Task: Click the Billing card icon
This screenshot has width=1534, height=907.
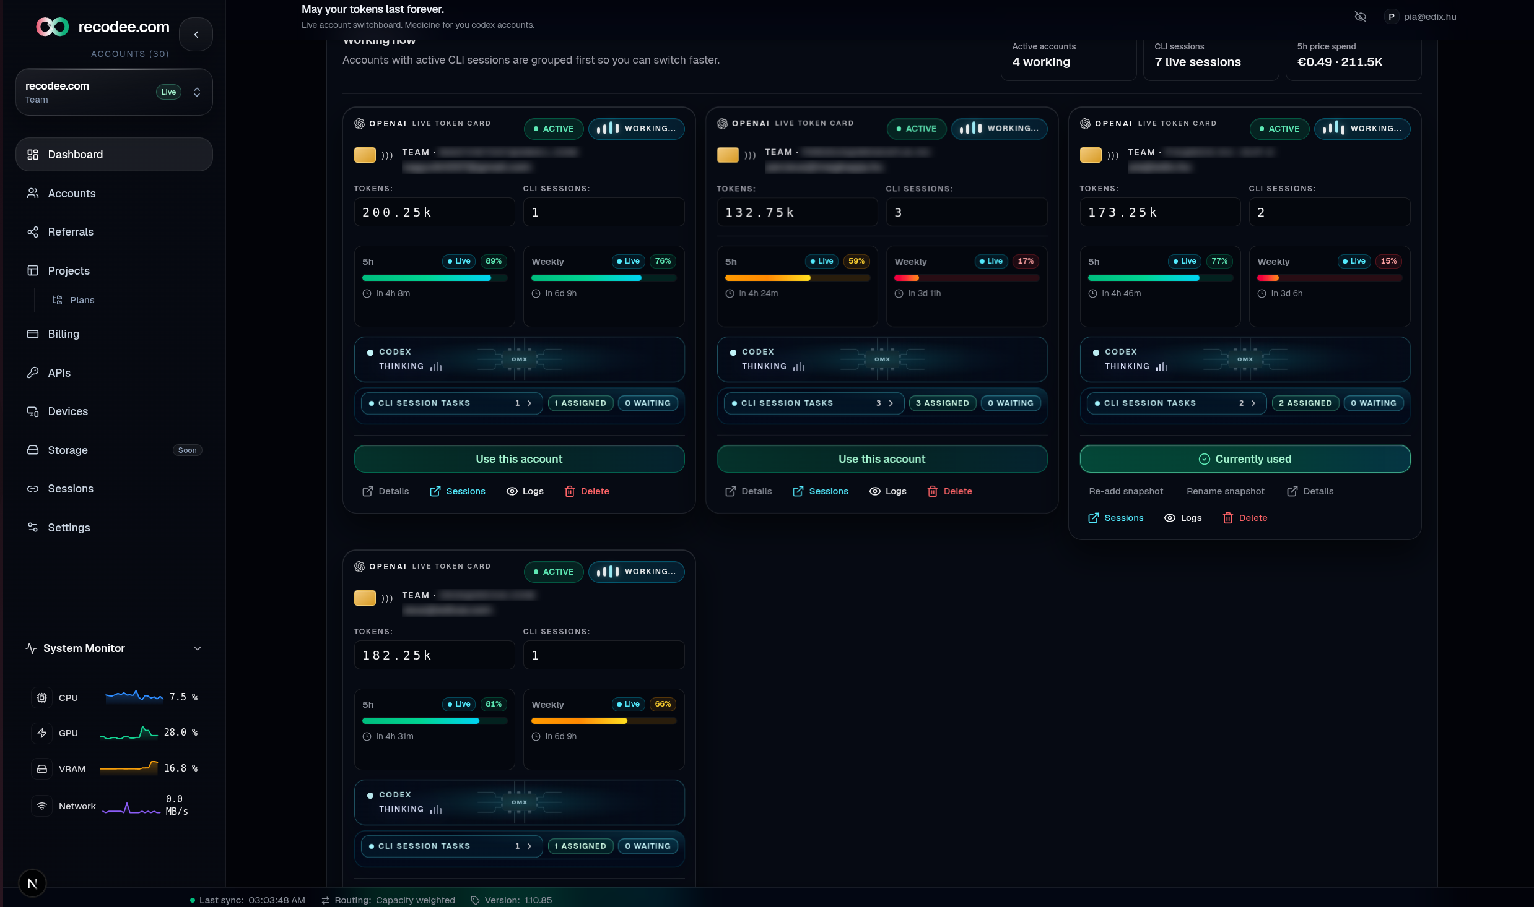Action: [33, 334]
